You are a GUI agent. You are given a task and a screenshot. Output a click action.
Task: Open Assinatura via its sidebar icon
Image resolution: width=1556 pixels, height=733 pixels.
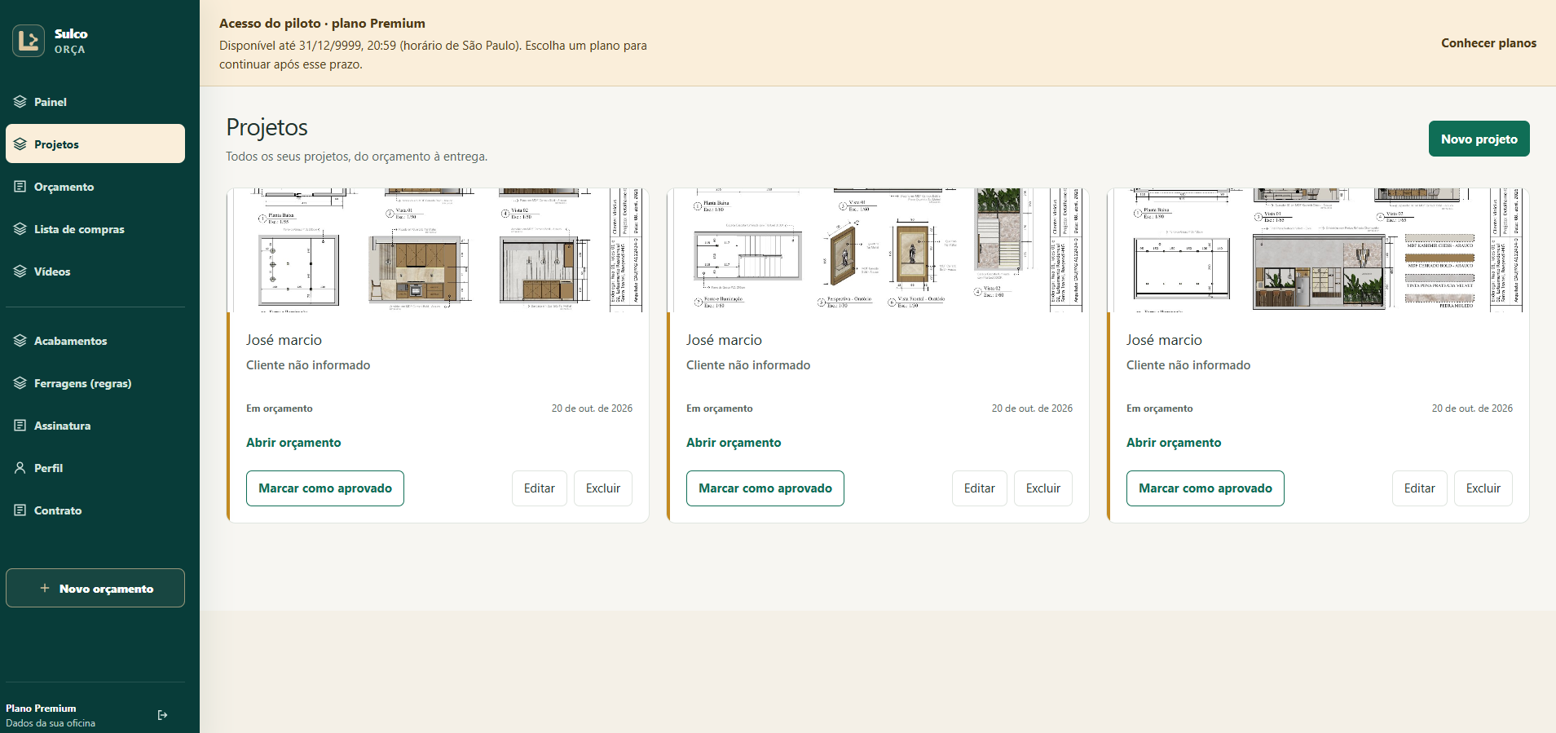pos(20,426)
